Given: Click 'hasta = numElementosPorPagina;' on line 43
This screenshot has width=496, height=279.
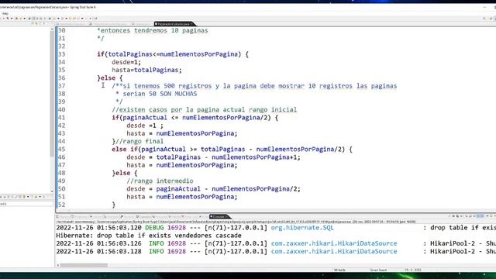Looking at the screenshot, I should point(182,133).
